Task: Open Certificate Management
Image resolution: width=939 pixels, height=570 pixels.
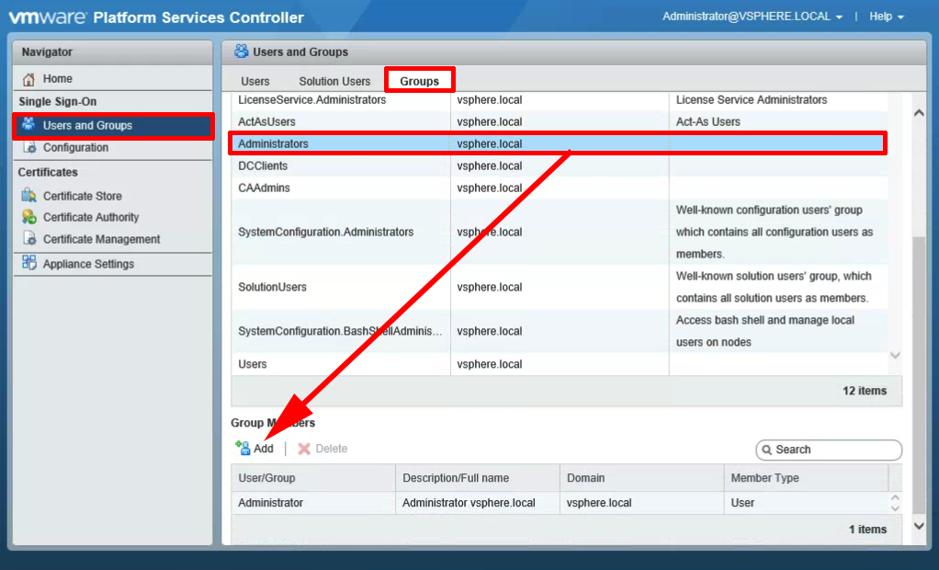Action: (113, 239)
